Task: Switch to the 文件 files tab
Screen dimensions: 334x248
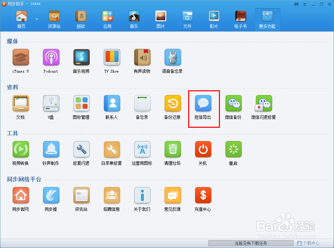Action: [187, 19]
